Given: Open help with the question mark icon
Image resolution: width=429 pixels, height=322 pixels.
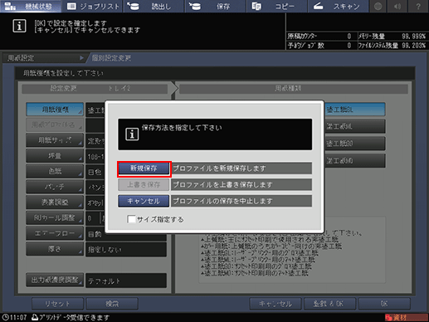Looking at the screenshot, I should click(x=418, y=6).
